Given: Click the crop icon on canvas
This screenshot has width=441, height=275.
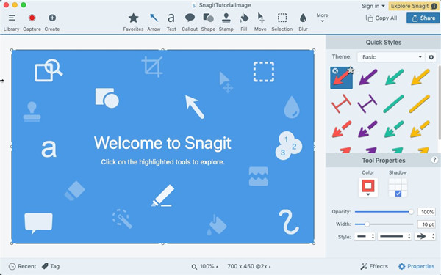Looking at the screenshot, I should [x=152, y=67].
